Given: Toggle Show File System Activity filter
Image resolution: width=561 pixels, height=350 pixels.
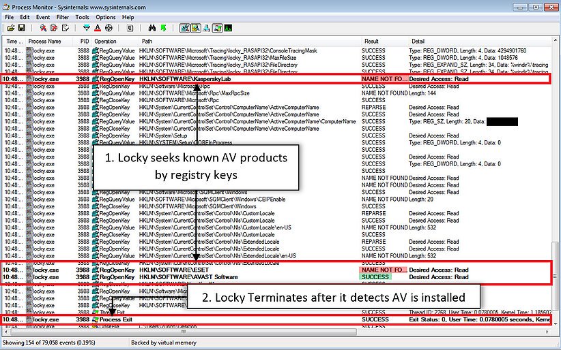Looking at the screenshot, I should click(x=196, y=28).
